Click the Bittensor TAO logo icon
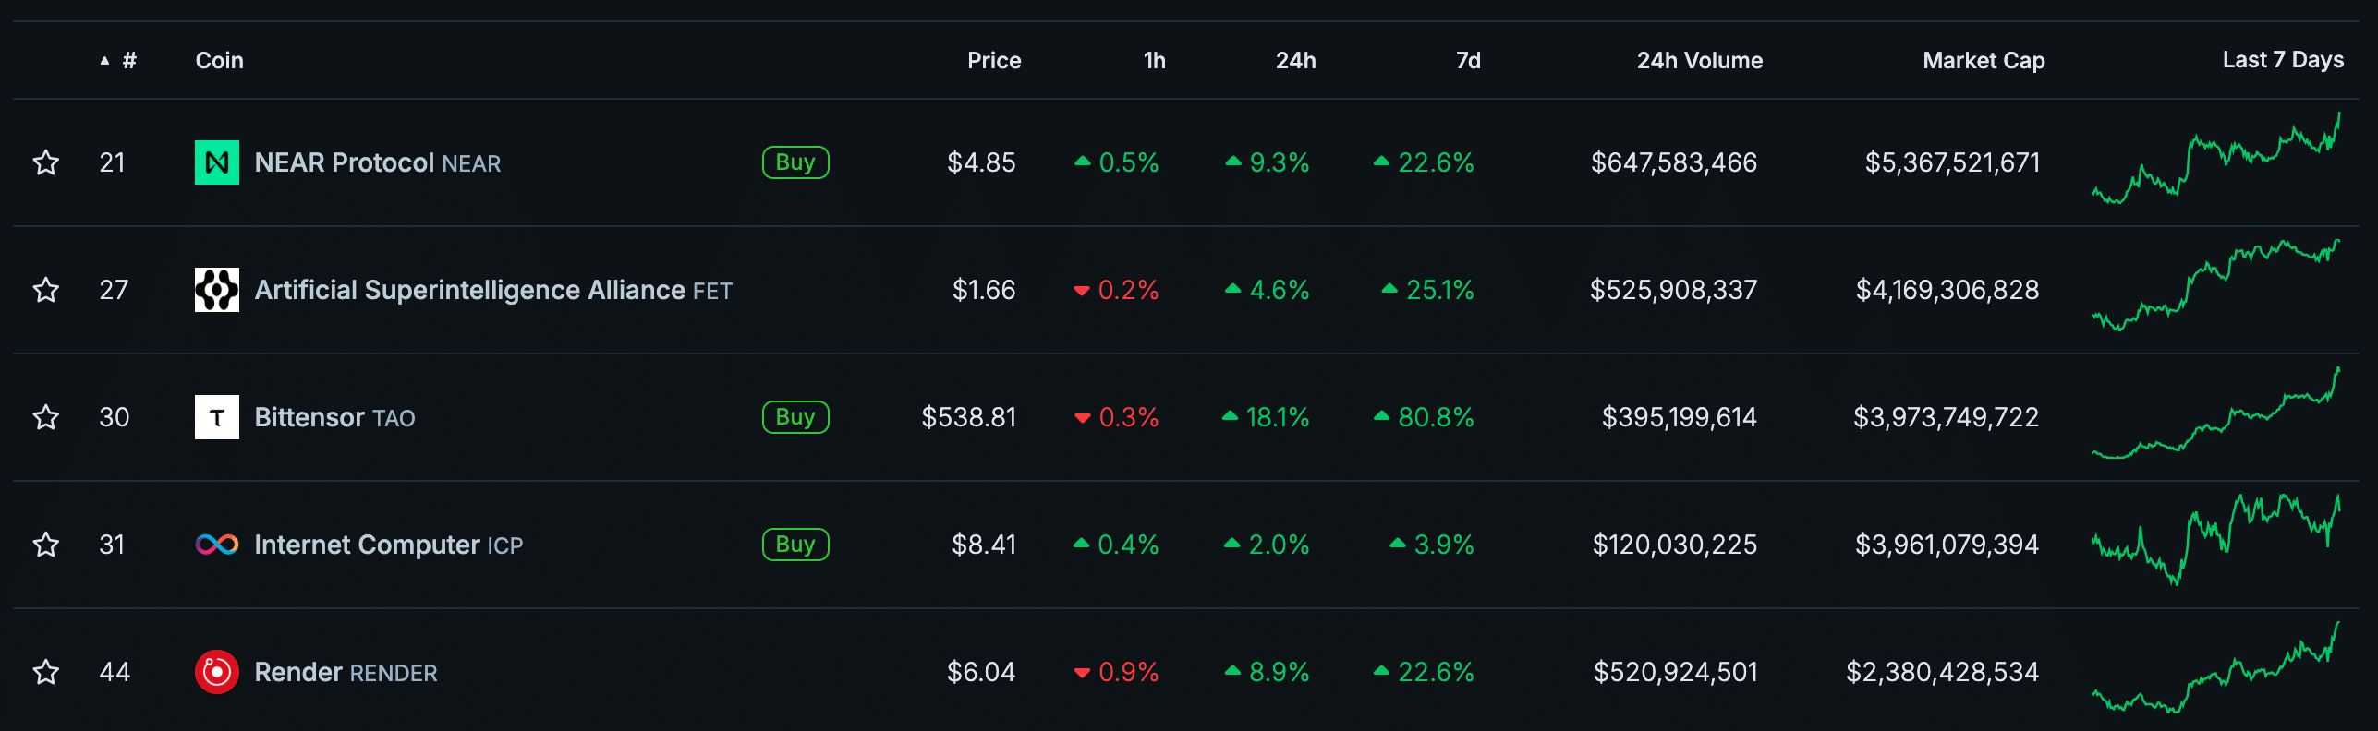The height and width of the screenshot is (731, 2378). click(x=217, y=417)
